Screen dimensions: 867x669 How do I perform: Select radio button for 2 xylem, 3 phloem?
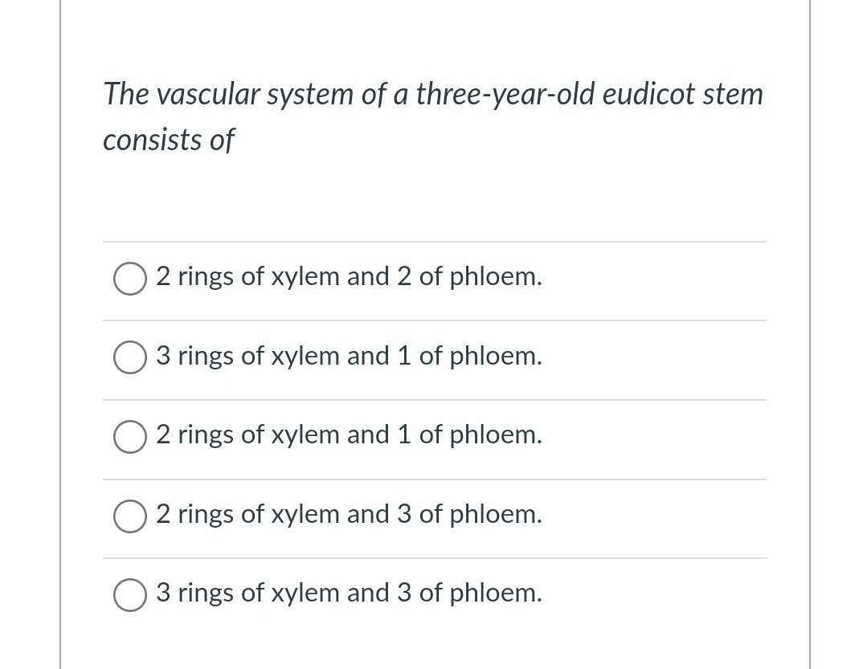coord(130,516)
